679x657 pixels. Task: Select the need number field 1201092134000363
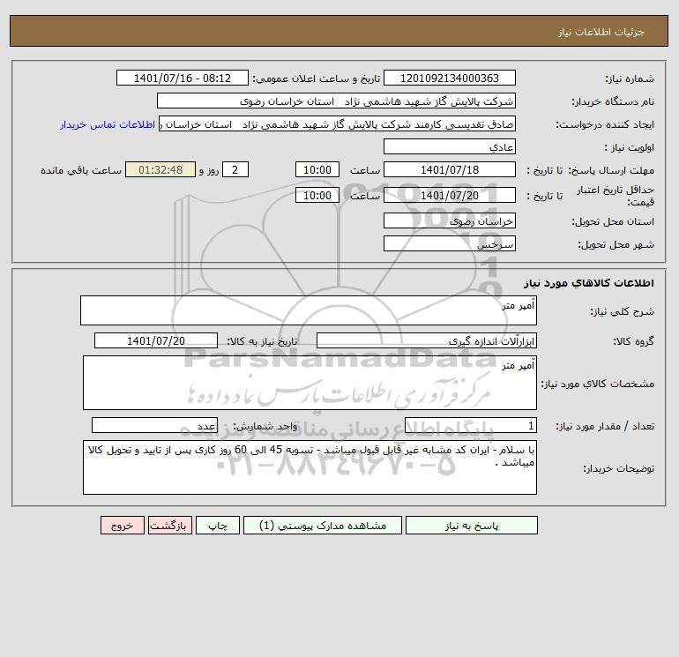[x=450, y=78]
